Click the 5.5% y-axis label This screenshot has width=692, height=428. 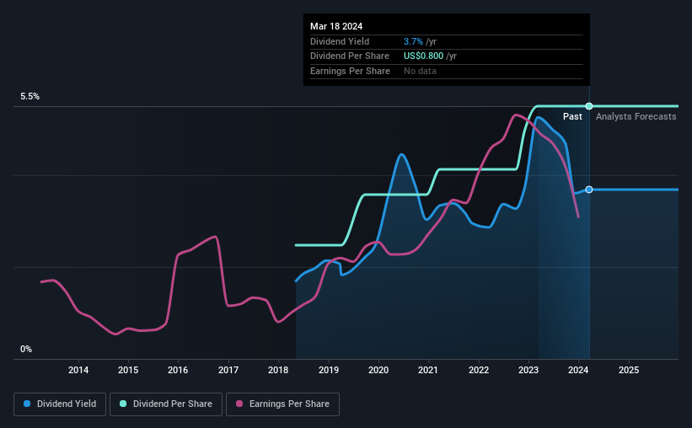pyautogui.click(x=30, y=96)
